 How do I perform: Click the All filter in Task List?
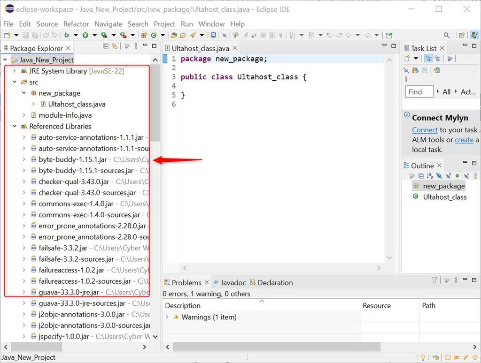tap(446, 91)
